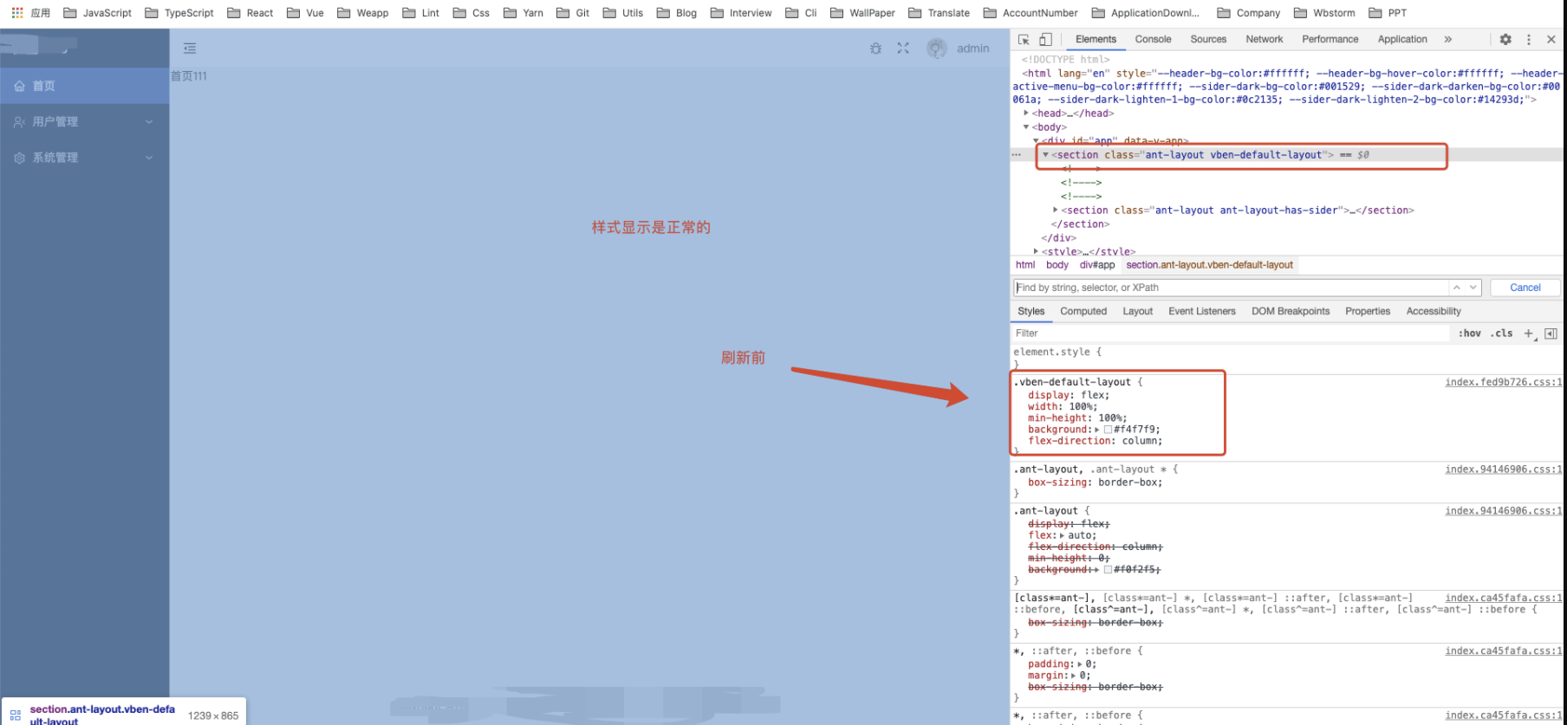Open the Accessibility pane tab
This screenshot has width=1567, height=725.
pyautogui.click(x=1434, y=312)
